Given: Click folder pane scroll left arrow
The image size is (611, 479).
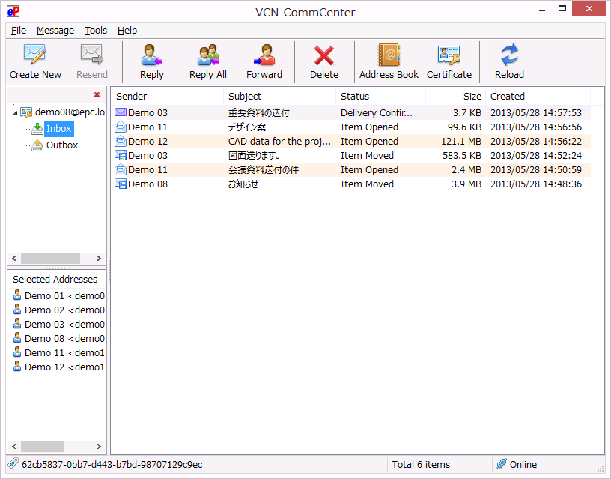Looking at the screenshot, I should click(x=14, y=258).
